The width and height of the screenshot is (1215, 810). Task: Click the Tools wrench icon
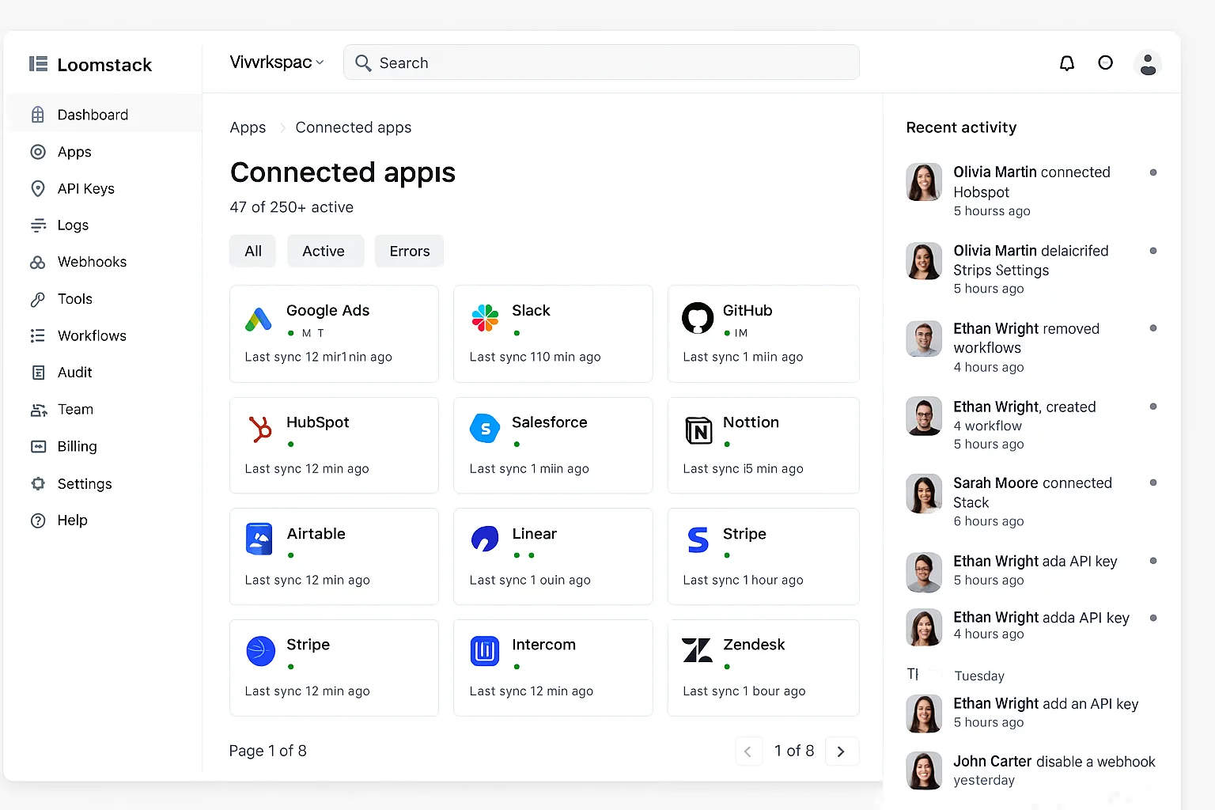[x=38, y=299]
